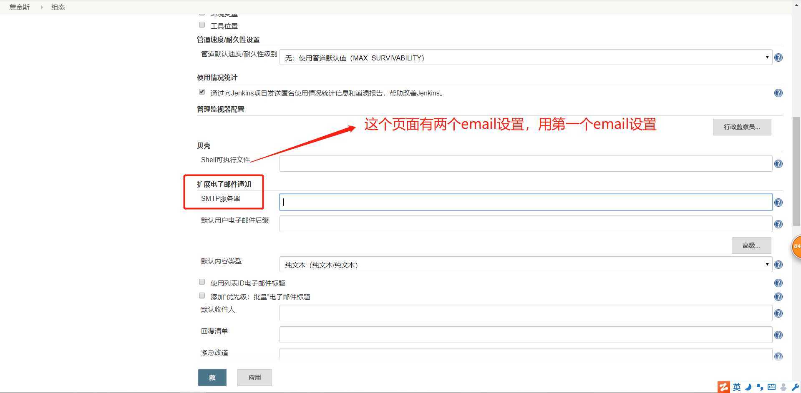Open help for SMTP服务器 field
801x393 pixels.
(x=778, y=203)
